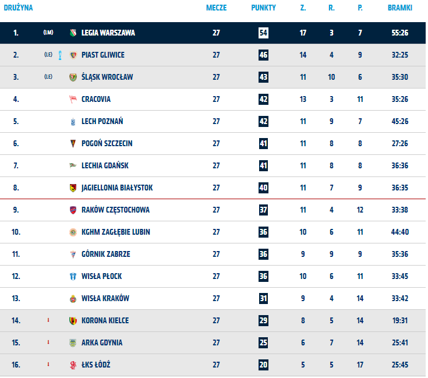Click the Wisła Kraków club crest
428x378 pixels.
tap(73, 298)
